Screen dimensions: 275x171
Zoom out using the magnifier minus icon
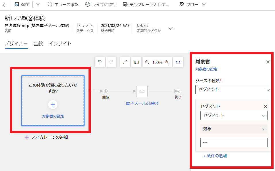click(147, 62)
